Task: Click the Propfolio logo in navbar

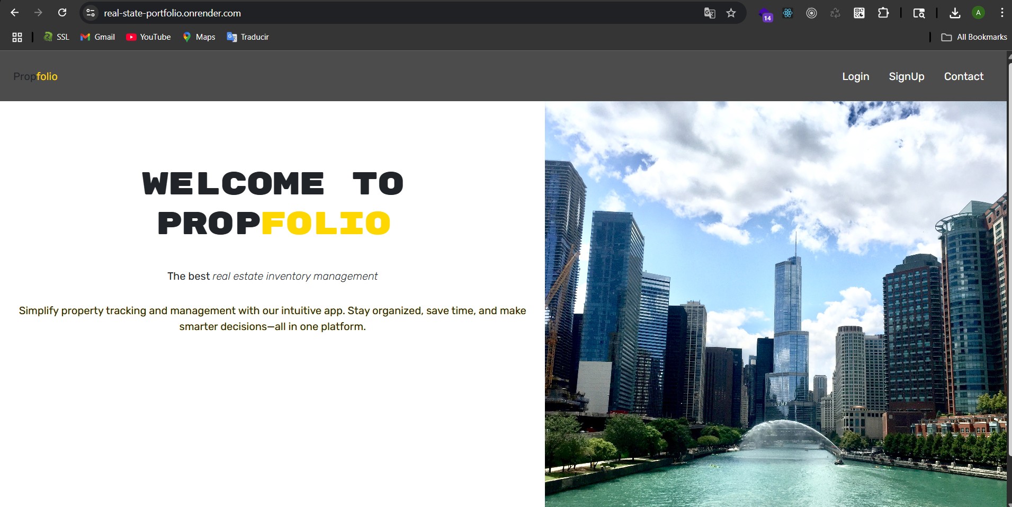Action: 35,76
